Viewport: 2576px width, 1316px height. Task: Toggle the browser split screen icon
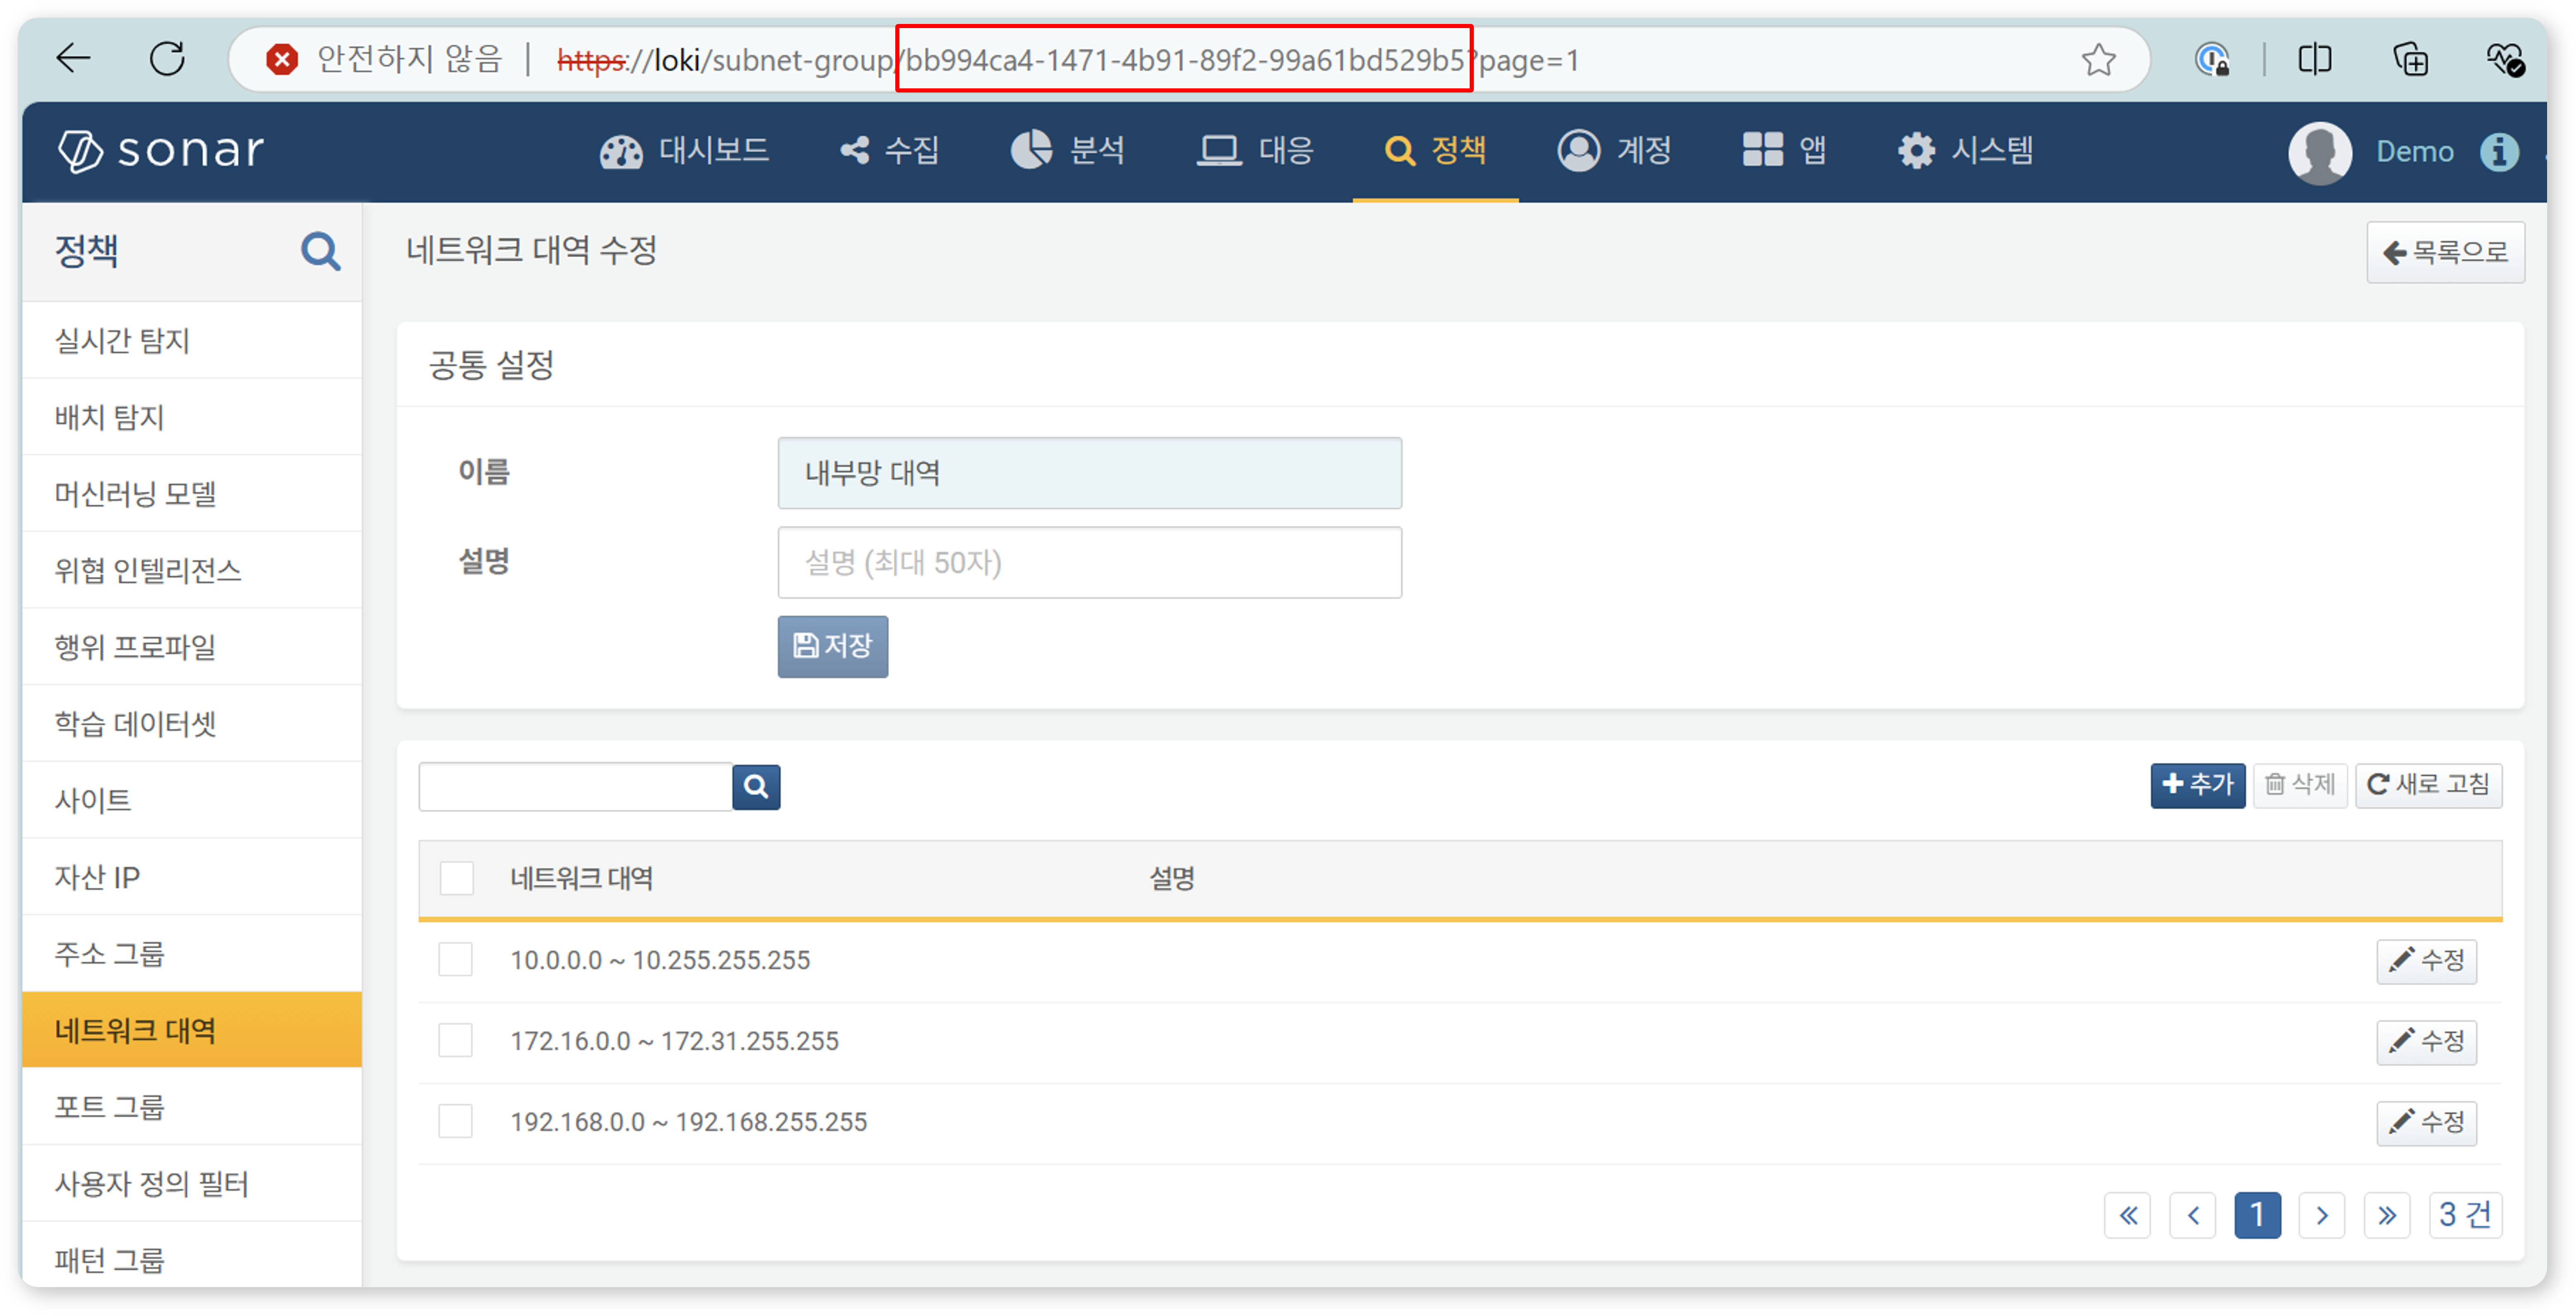[x=2314, y=60]
